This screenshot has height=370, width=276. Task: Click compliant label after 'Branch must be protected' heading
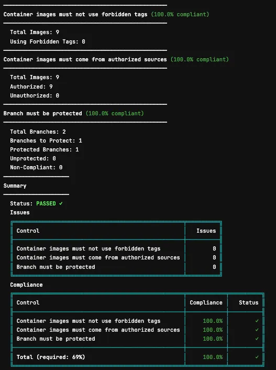coord(115,114)
